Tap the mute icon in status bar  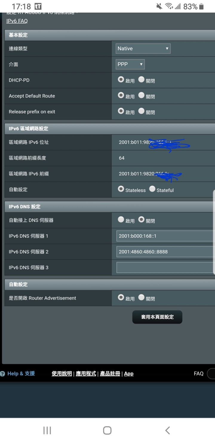pyautogui.click(x=159, y=6)
